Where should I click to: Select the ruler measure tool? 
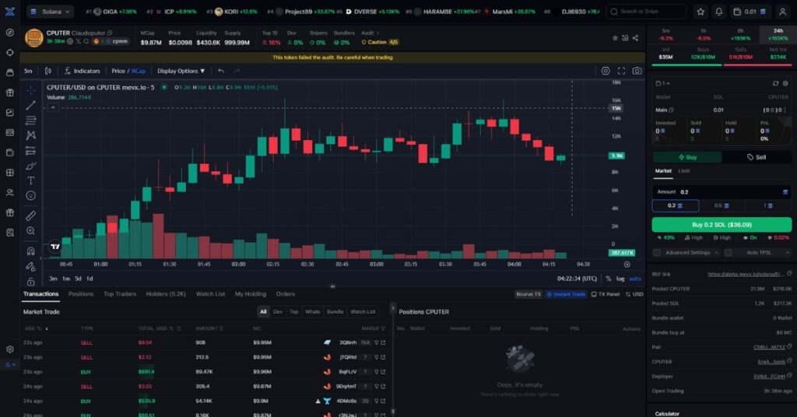30,216
